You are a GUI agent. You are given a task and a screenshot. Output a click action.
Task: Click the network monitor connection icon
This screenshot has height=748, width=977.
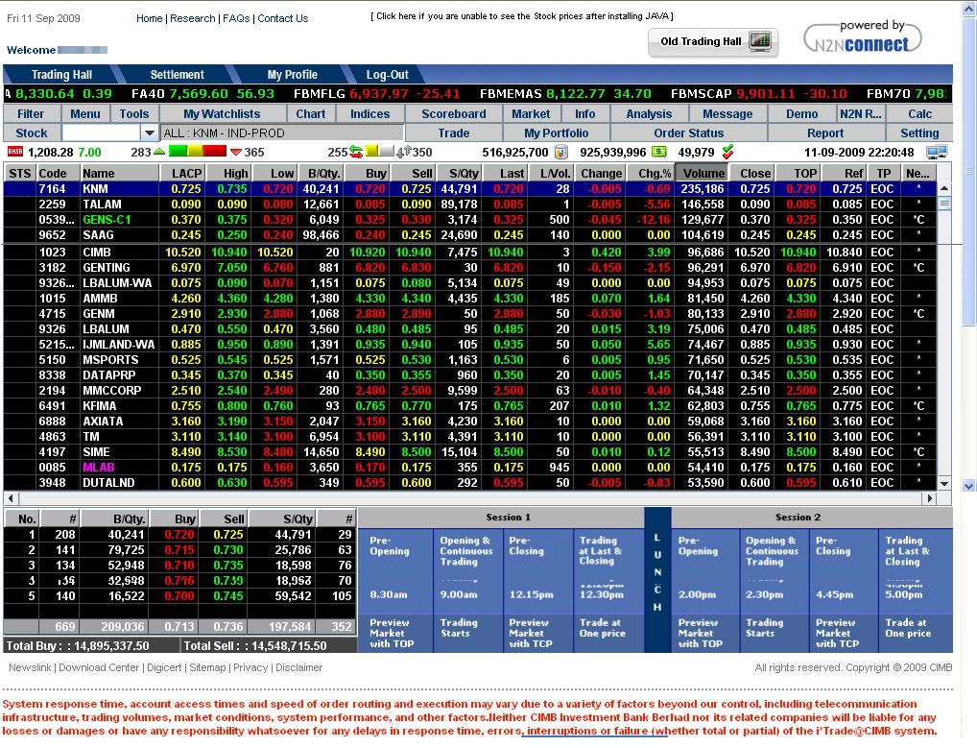[x=937, y=152]
